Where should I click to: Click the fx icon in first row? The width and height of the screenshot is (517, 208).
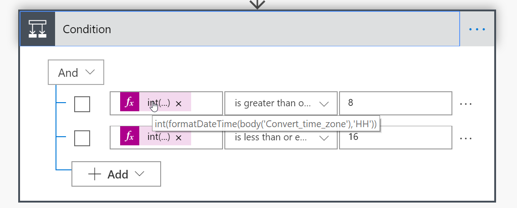(130, 103)
